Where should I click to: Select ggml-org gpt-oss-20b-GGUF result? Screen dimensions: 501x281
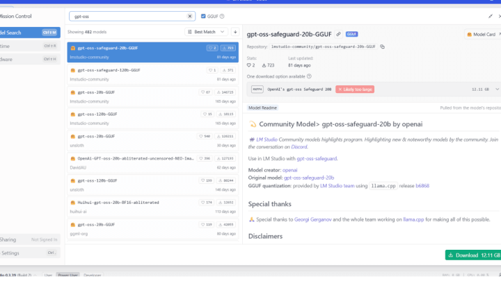click(x=152, y=229)
